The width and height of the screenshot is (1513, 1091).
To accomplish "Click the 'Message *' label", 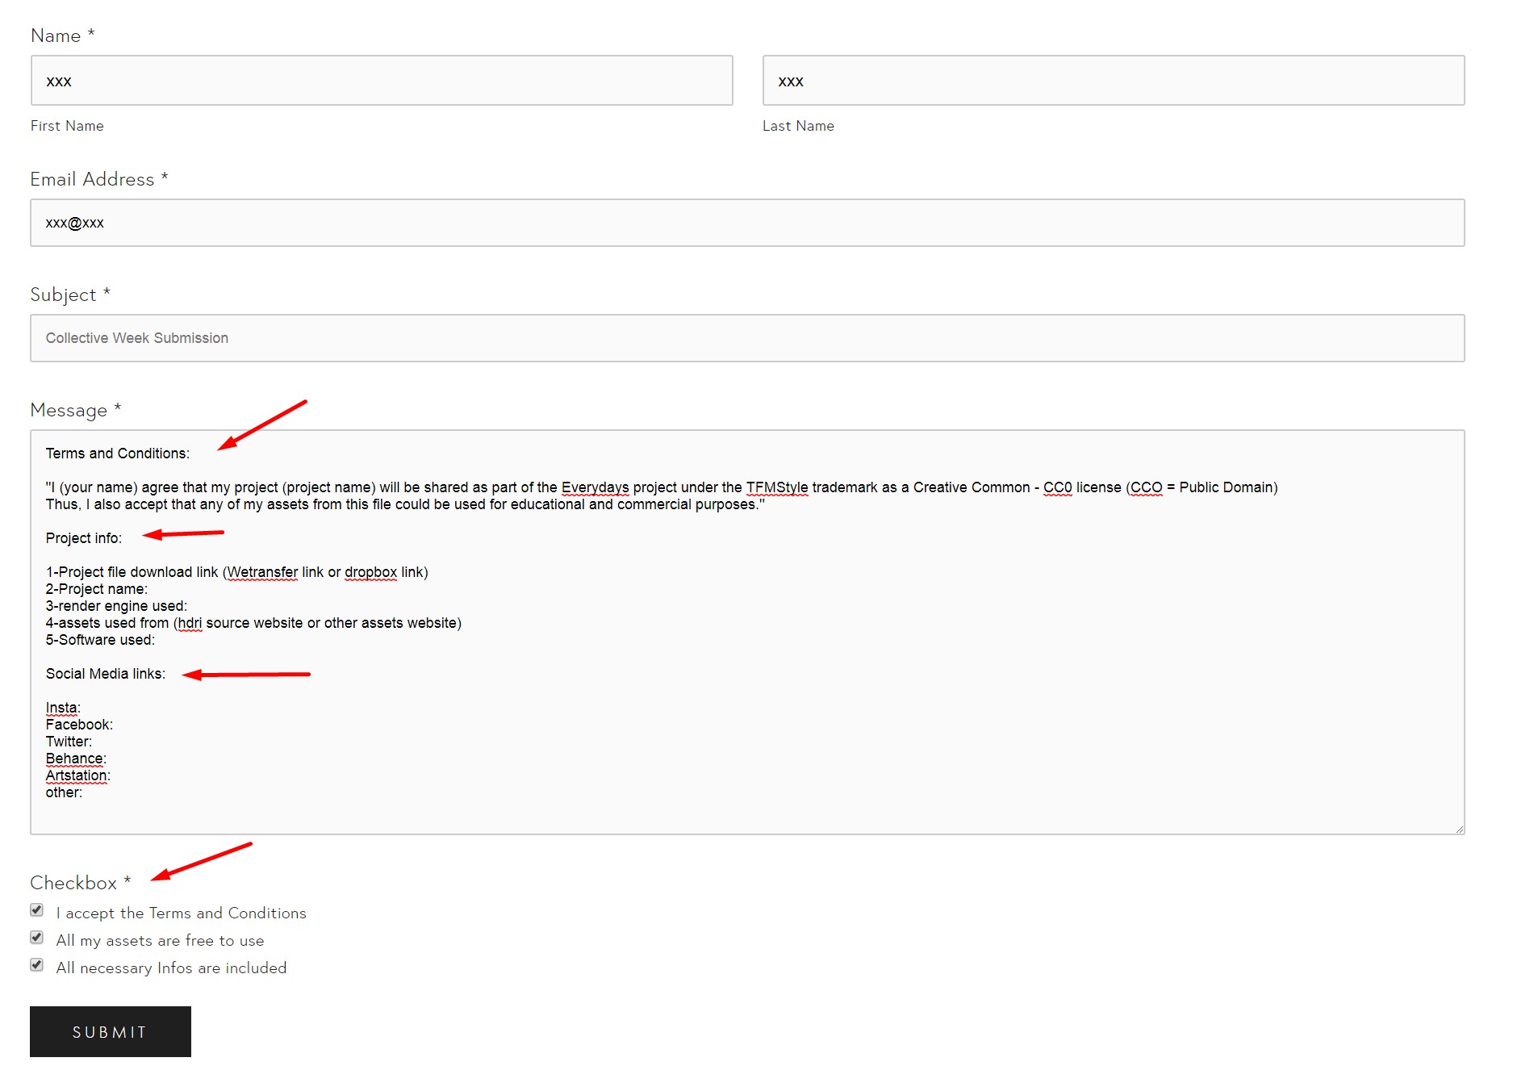I will 76,410.
